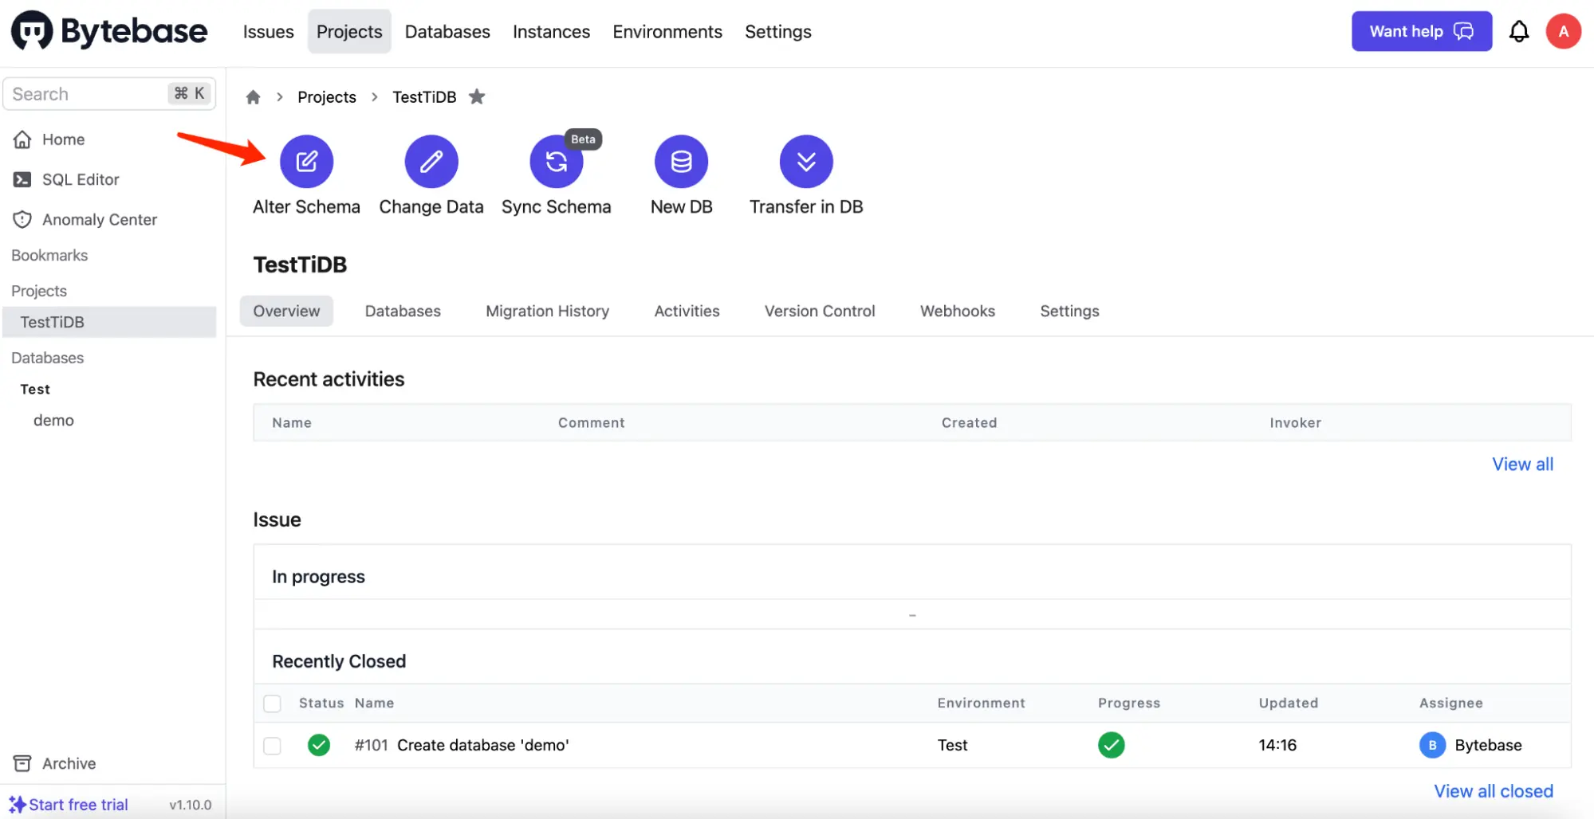Click the Test environment label in sidebar
Image resolution: width=1594 pixels, height=819 pixels.
pos(35,389)
